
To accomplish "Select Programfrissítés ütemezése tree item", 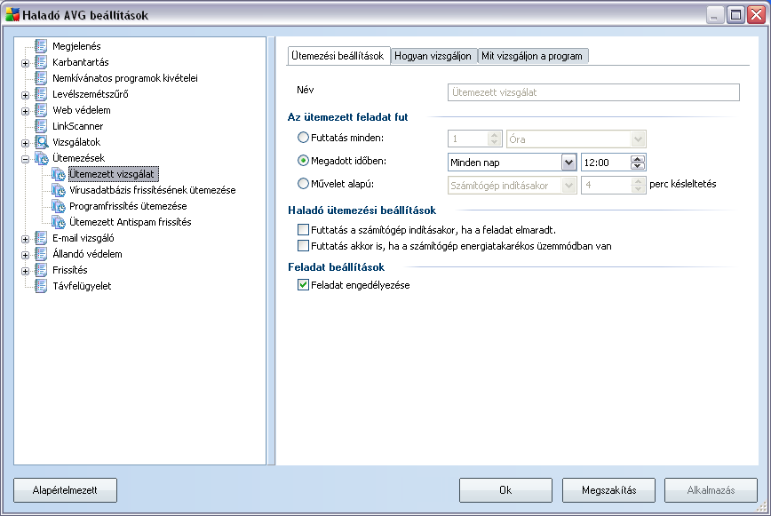I will tap(128, 206).
